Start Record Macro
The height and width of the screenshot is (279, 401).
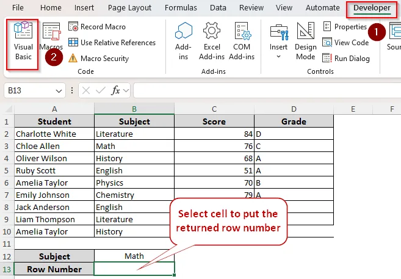[x=97, y=27]
